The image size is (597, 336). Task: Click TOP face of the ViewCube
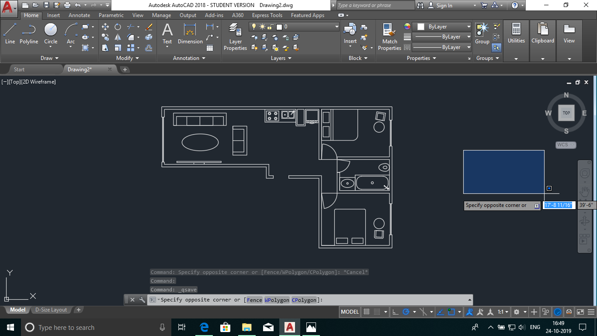(566, 113)
